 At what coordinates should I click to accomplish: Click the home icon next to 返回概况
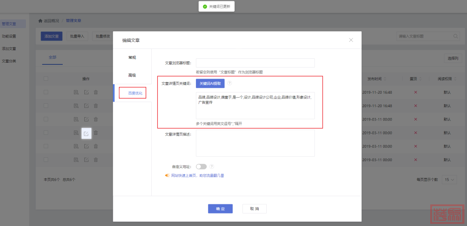[41, 21]
